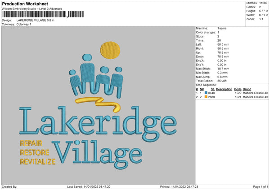Image resolution: width=270 pixels, height=190 pixels.
Task: Click the Machine value 'Tajima'
Action: 222,28
